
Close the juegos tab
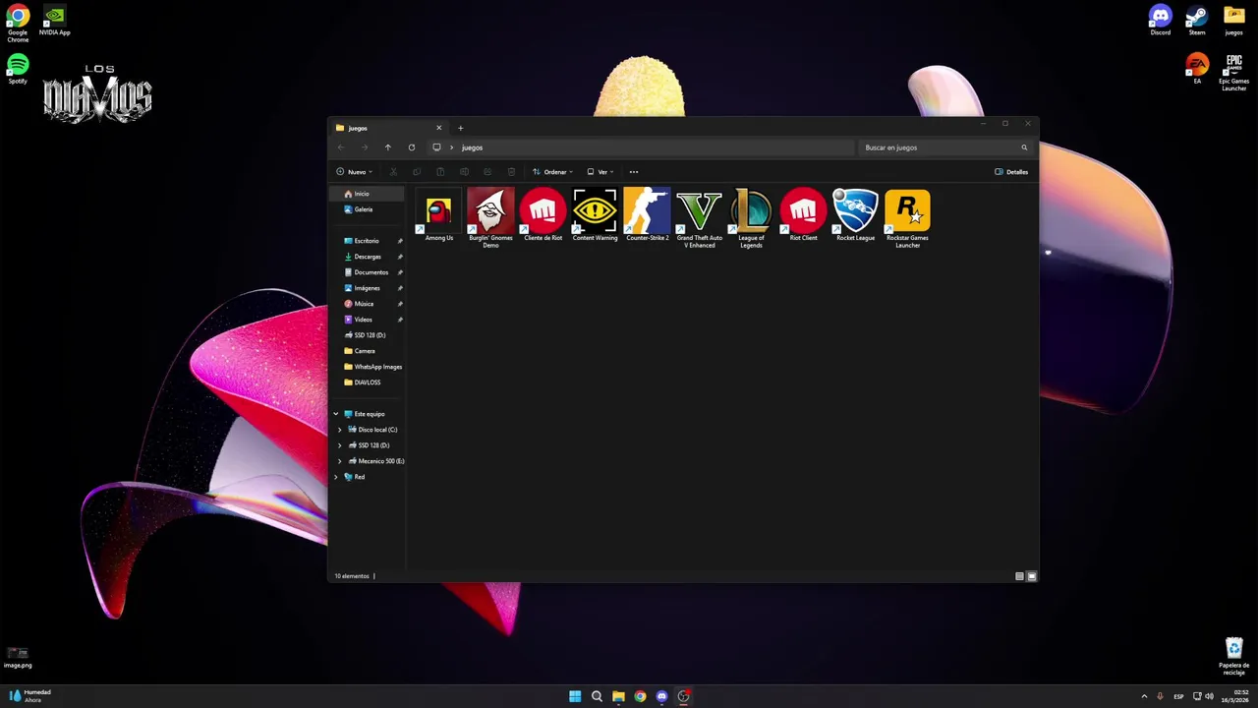pos(438,128)
